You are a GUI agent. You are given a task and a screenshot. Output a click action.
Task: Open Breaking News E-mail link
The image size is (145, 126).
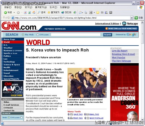click(124, 54)
